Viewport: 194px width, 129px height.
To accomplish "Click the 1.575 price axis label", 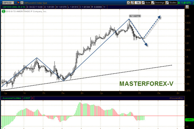I will pyautogui.click(x=188, y=90).
